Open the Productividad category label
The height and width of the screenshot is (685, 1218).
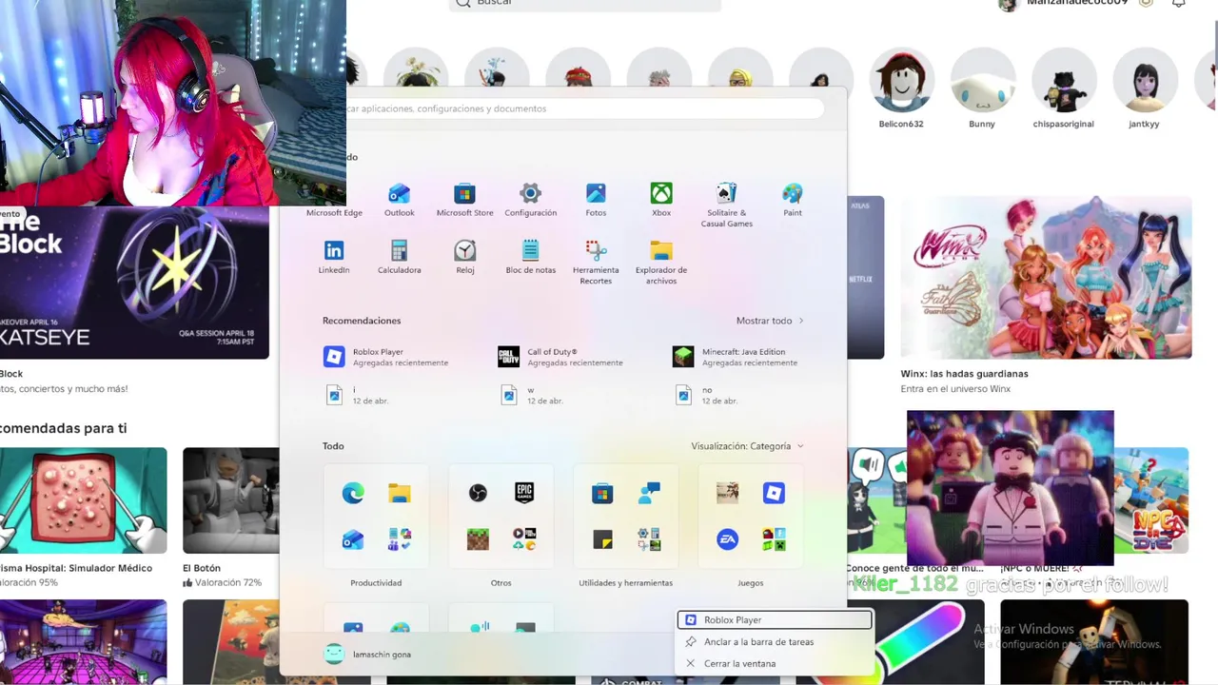coord(376,582)
